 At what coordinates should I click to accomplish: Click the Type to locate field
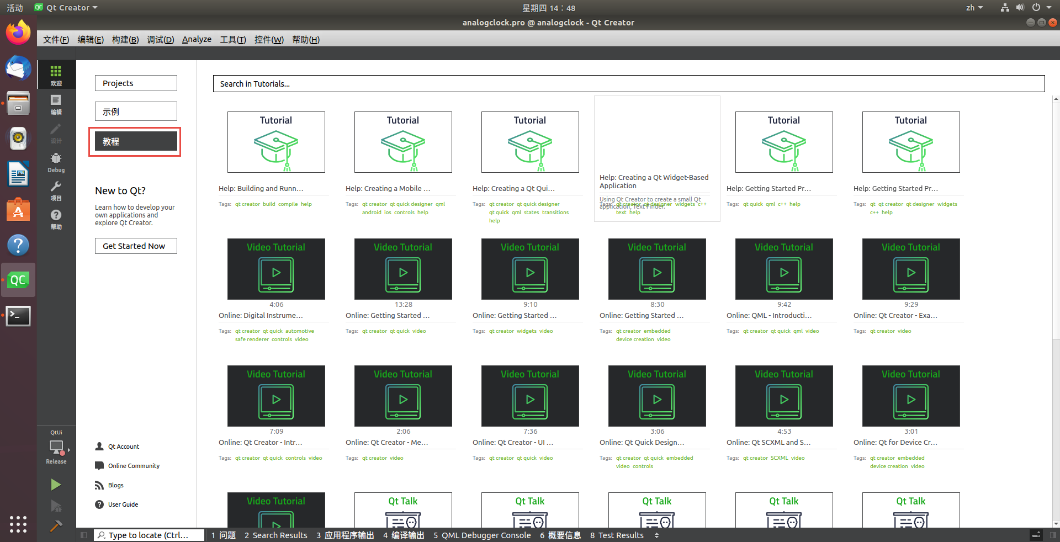[x=149, y=535]
